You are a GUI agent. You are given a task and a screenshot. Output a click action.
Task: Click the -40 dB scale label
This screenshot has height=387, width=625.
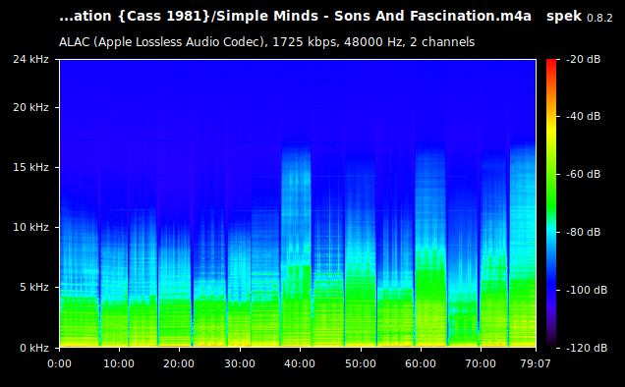coord(584,116)
